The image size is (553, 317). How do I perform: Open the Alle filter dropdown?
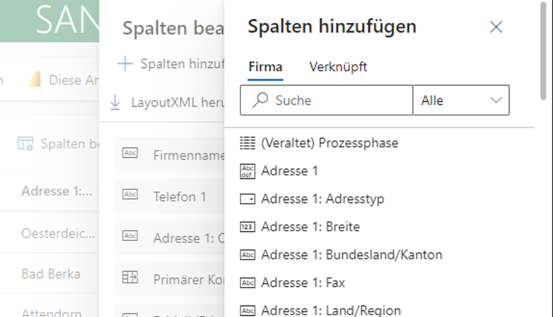click(x=461, y=101)
